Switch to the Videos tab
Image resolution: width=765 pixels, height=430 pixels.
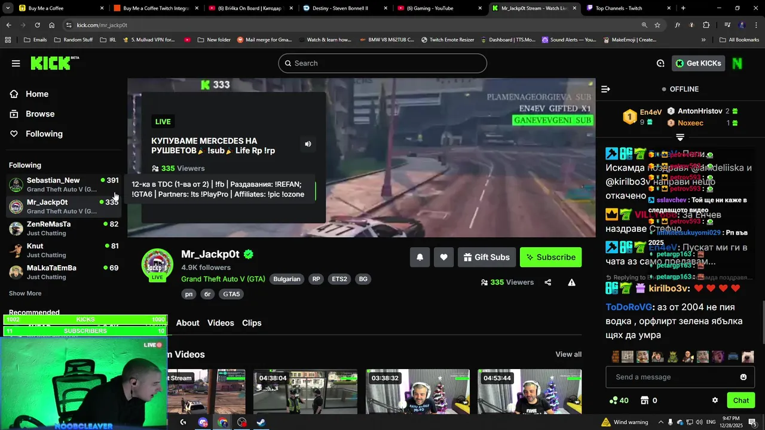221,323
